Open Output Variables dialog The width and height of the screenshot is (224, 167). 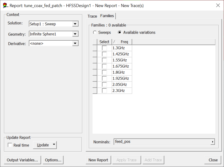pos(23,160)
